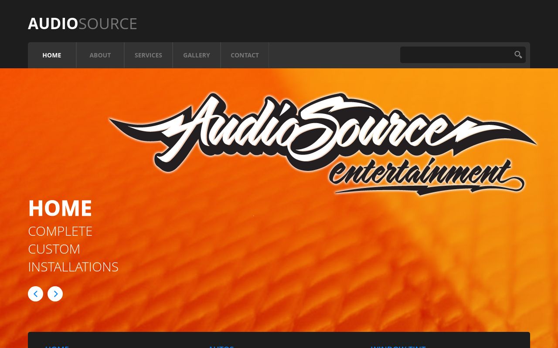Screen dimensions: 558x348
Task: Click the AudioSource Entertainment banner logo
Action: [323, 144]
